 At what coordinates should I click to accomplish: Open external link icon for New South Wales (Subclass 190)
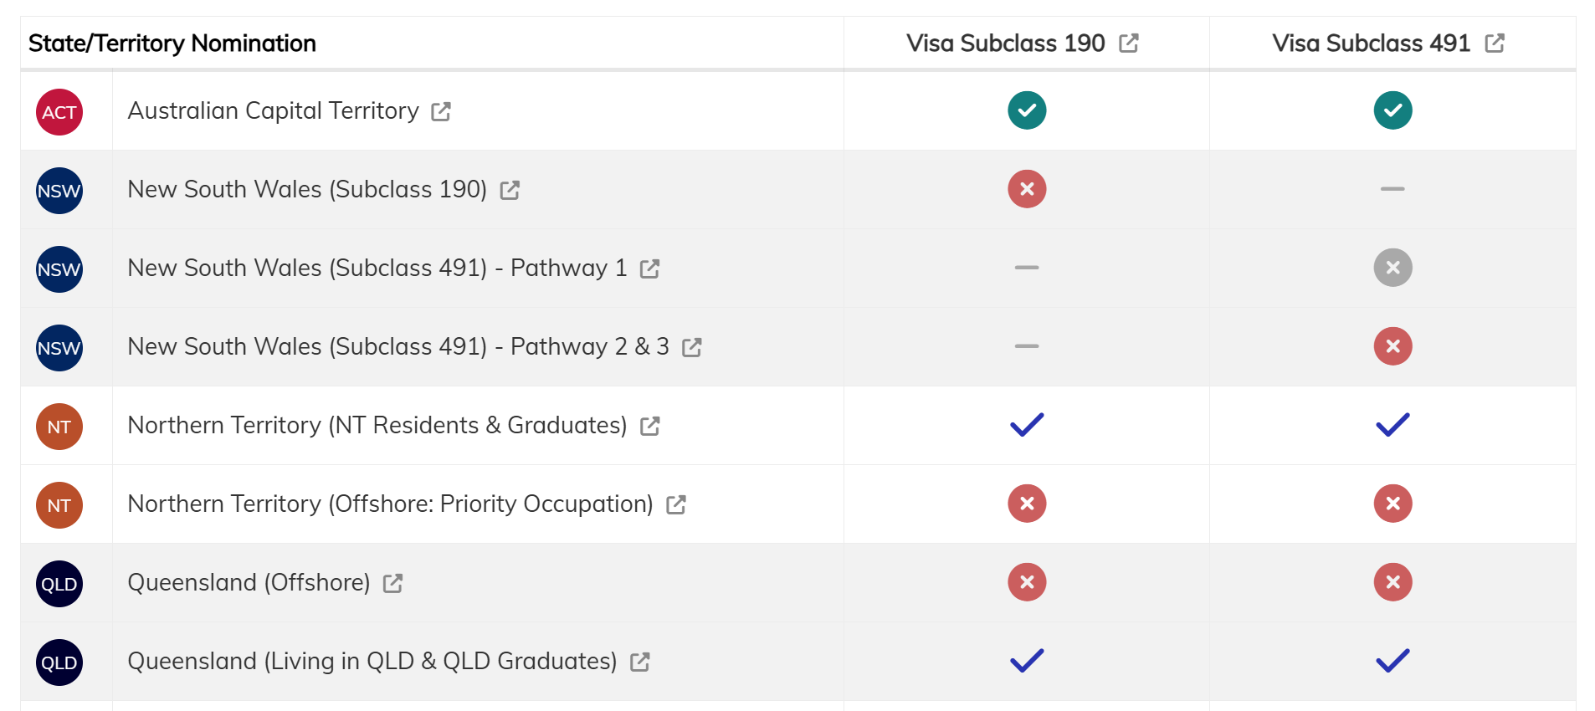tap(510, 190)
